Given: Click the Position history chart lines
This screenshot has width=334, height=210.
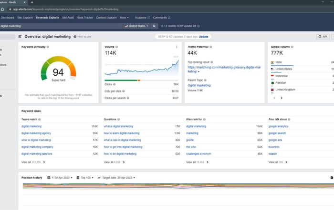Looking at the screenshot, I should point(177,186).
